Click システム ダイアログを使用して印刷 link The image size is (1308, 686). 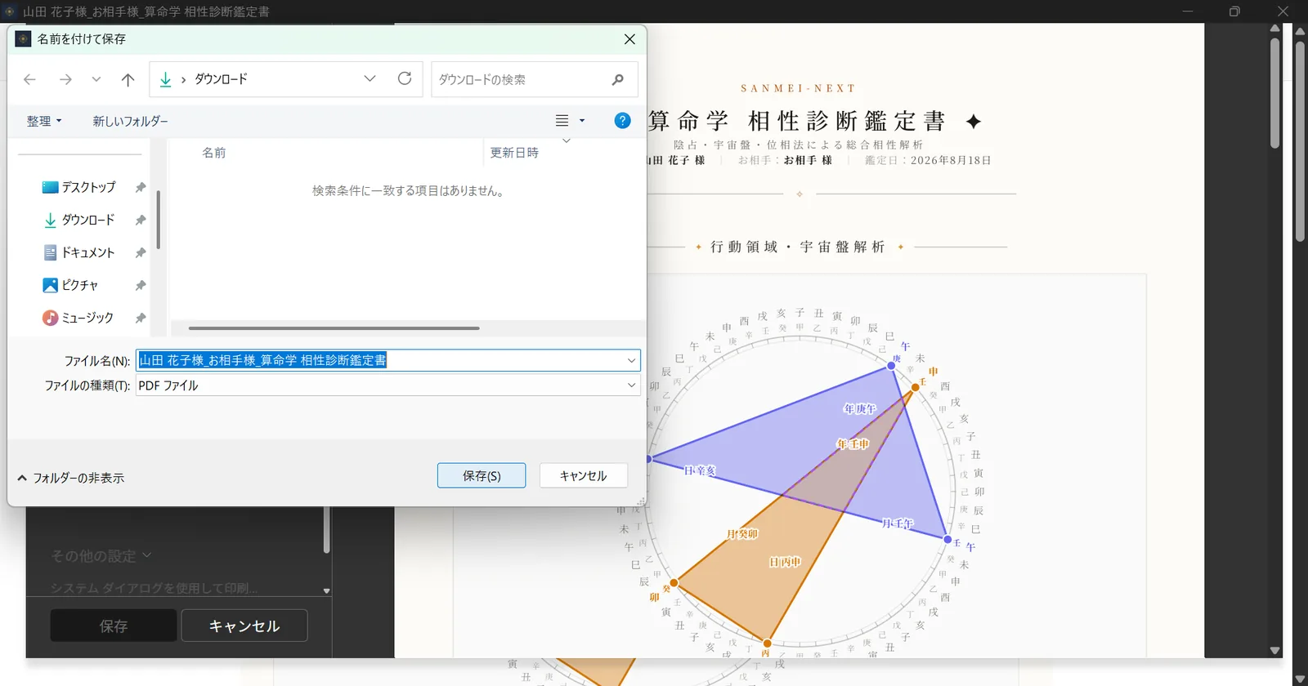point(154,588)
